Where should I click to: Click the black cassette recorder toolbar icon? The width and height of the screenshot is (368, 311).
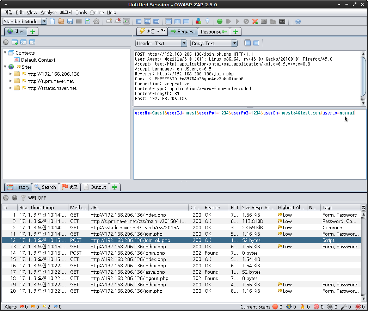pyautogui.click(x=282, y=21)
